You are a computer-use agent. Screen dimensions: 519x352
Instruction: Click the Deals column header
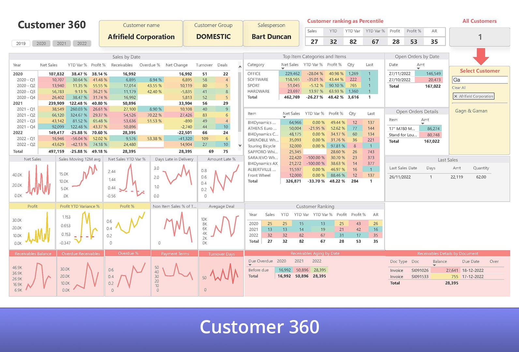pyautogui.click(x=223, y=65)
